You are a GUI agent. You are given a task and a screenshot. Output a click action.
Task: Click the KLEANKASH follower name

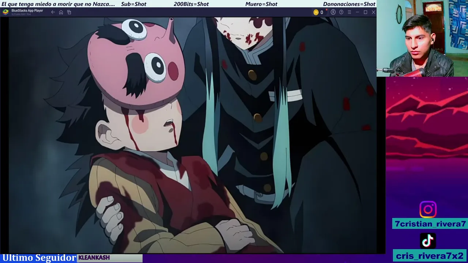click(x=94, y=258)
